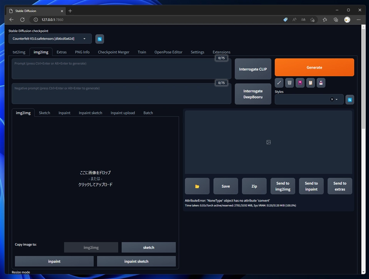
Task: Click the browser address bar URL
Action: (53, 20)
